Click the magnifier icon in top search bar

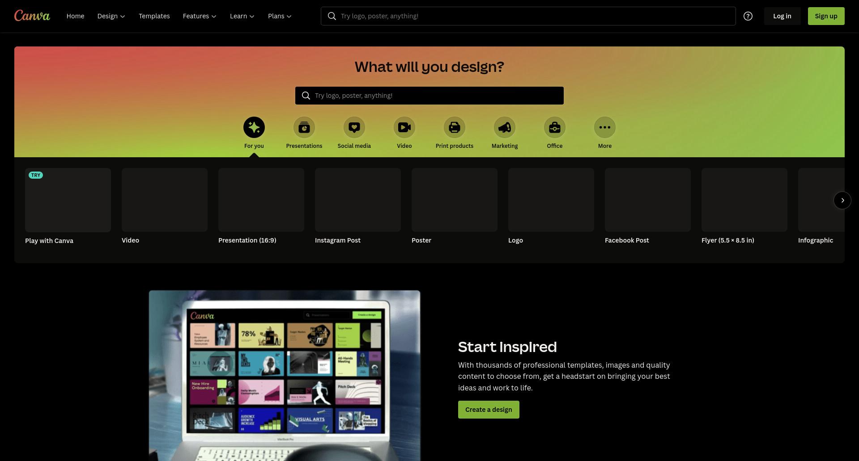tap(332, 16)
